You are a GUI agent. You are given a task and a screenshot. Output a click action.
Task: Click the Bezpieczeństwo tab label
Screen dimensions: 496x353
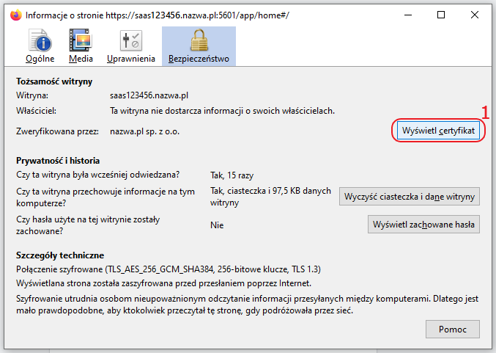tap(199, 59)
